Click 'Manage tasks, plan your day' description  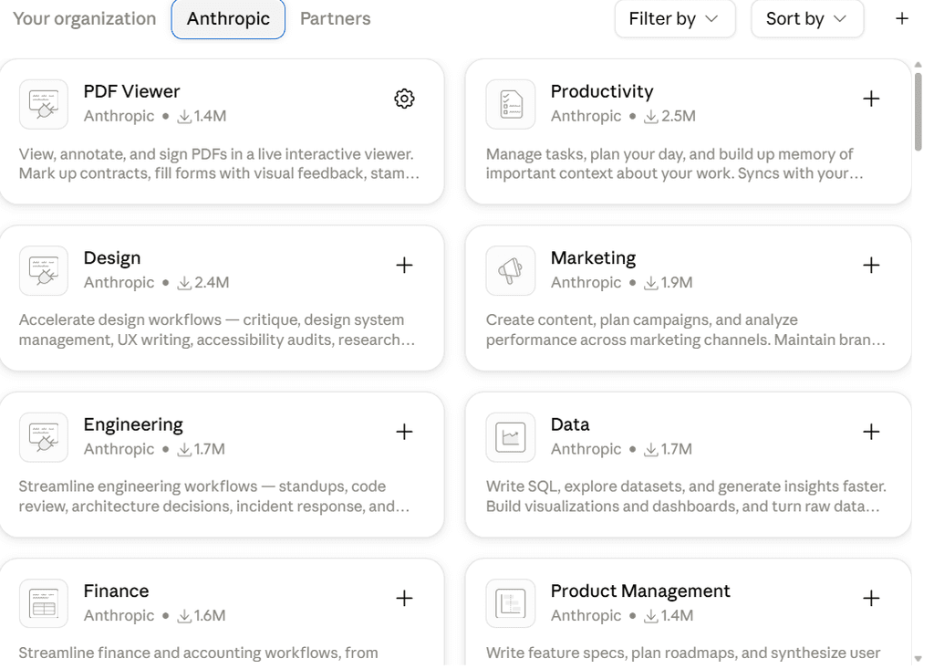[675, 164]
